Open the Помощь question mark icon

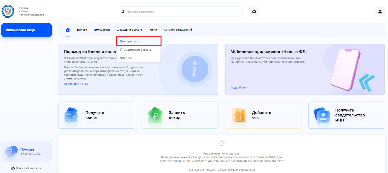(11, 152)
